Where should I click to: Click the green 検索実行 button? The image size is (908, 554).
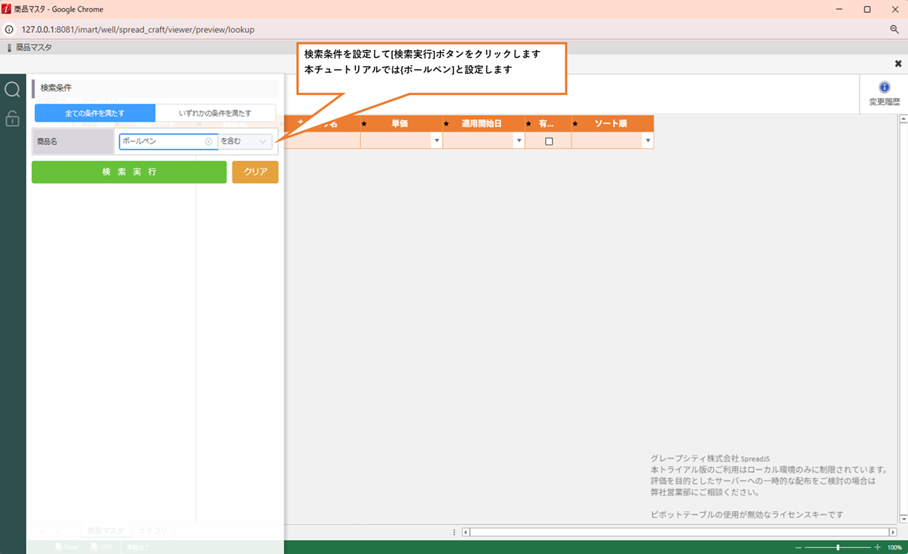tap(129, 172)
